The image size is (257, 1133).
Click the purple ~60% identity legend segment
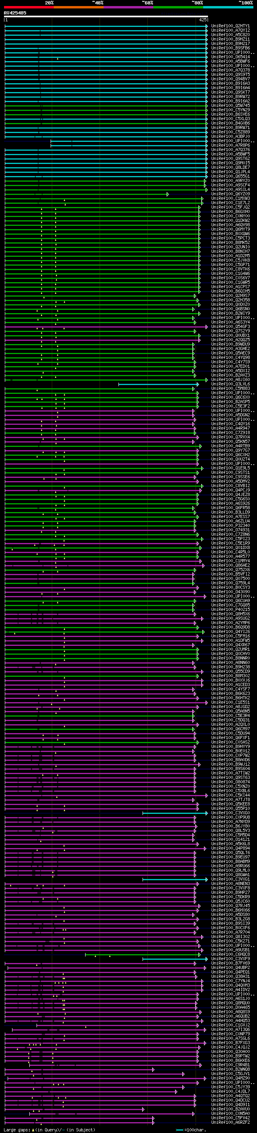point(128,7)
